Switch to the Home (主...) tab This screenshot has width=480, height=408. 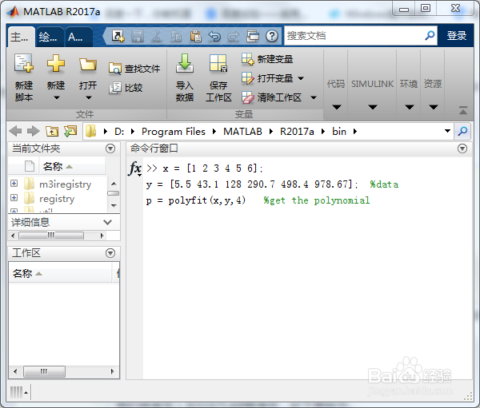tap(20, 37)
